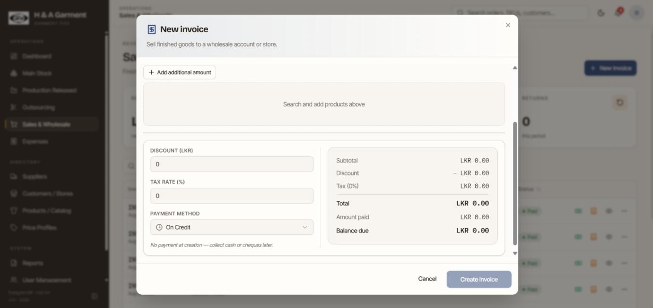653x308 pixels.
Task: Click the dialog scrollbar down arrow
Action: point(515,254)
